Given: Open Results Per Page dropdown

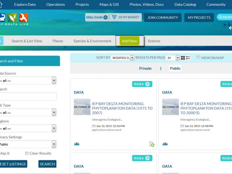Looking at the screenshot, I should click(x=173, y=58).
